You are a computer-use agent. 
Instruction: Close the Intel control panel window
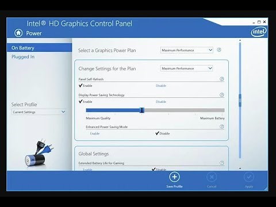pyautogui.click(x=264, y=22)
